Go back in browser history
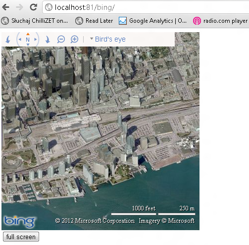This screenshot has width=249, height=245. tap(6, 7)
